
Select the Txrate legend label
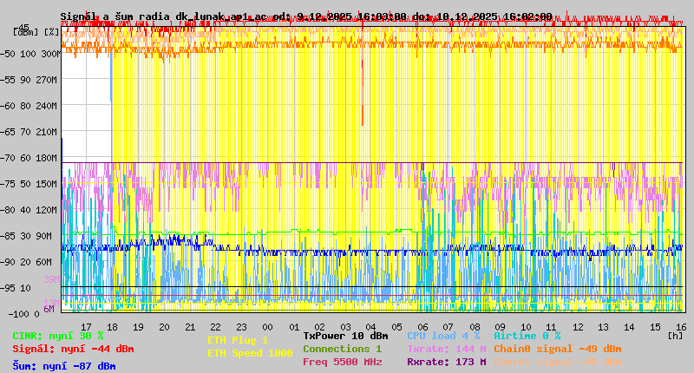pos(445,349)
